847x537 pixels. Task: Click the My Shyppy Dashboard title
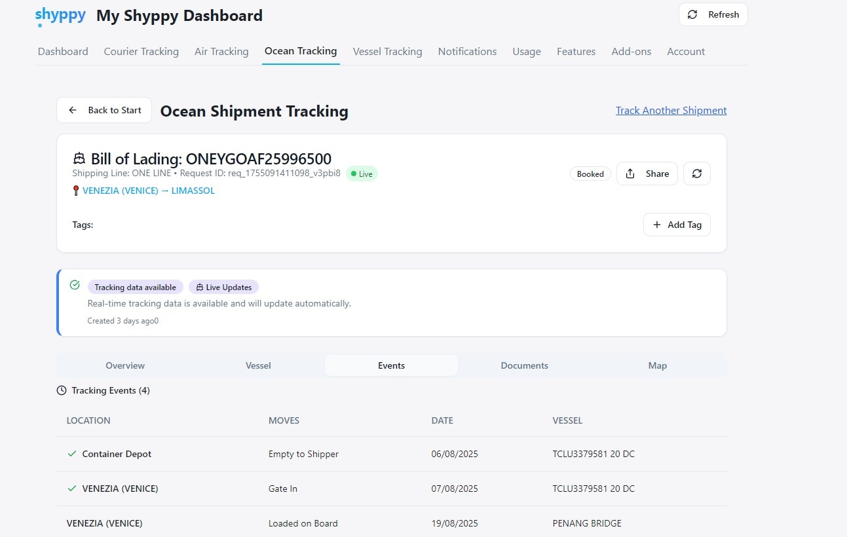click(x=179, y=16)
